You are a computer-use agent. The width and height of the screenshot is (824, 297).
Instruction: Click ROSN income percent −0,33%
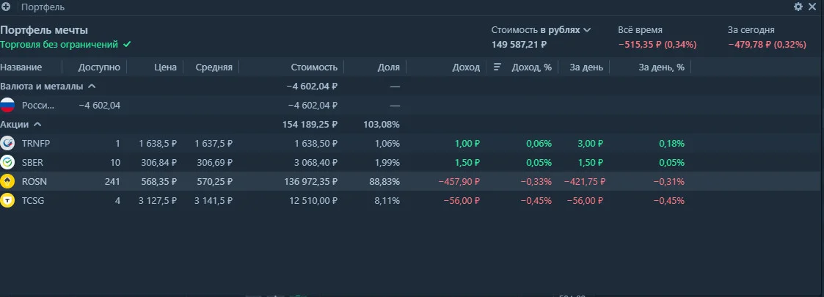536,182
